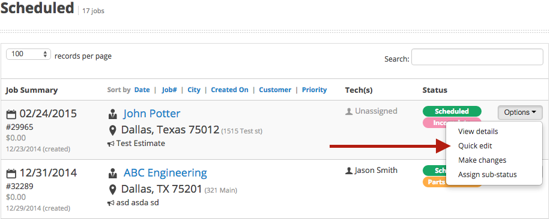This screenshot has width=550, height=219.
Task: Click Scheduled page heading
Action: click(37, 8)
